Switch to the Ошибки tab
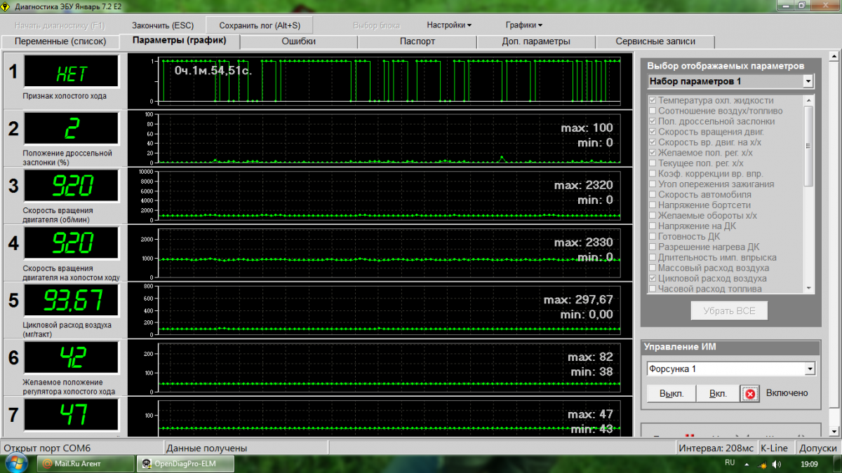Viewport: 842px width, 473px height. tap(298, 41)
